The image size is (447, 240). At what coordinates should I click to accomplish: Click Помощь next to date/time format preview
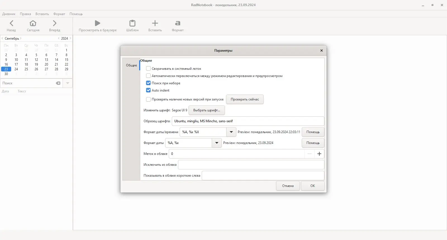pos(313,132)
